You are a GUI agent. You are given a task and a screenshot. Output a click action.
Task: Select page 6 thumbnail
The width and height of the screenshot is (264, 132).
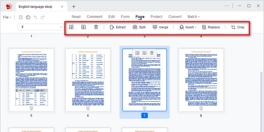pos(88,80)
